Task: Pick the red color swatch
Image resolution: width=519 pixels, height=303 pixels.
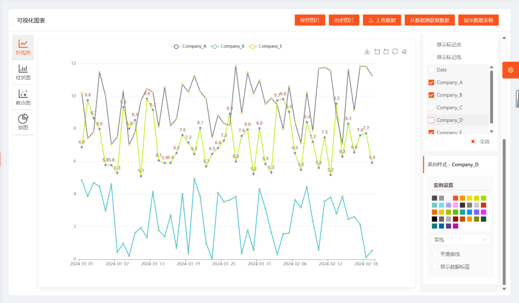Action: 456,198
